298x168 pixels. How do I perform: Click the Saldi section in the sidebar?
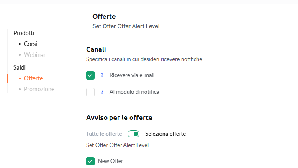tap(20, 67)
